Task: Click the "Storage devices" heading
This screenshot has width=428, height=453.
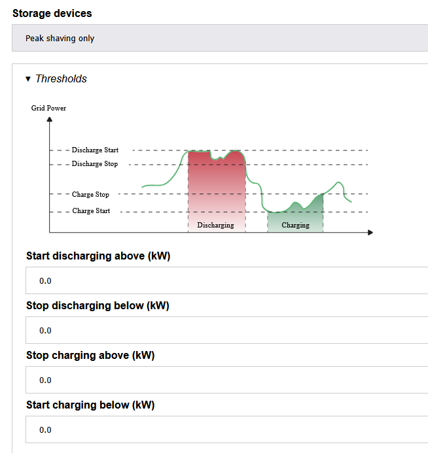Action: click(52, 13)
